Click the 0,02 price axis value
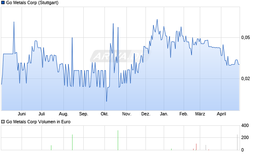Image resolution: width=257 pixels, height=154 pixels. point(245,78)
